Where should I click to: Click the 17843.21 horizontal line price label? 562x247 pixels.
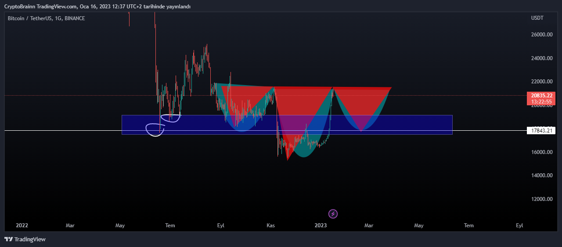(x=541, y=131)
